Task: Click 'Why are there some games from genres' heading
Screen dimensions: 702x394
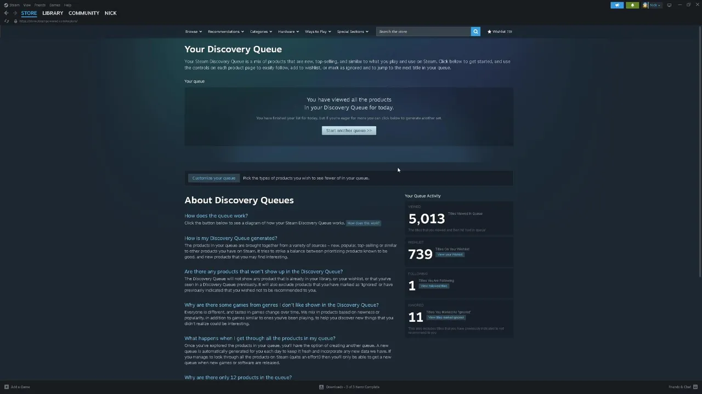Action: pos(281,305)
